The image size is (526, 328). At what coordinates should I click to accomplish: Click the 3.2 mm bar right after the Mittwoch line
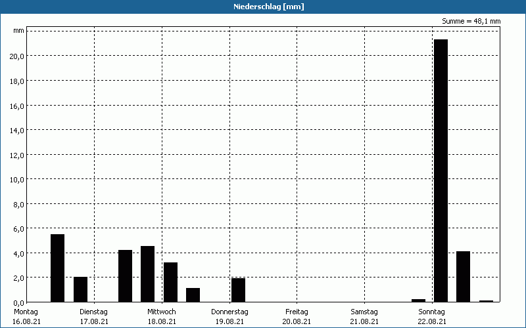(170, 282)
